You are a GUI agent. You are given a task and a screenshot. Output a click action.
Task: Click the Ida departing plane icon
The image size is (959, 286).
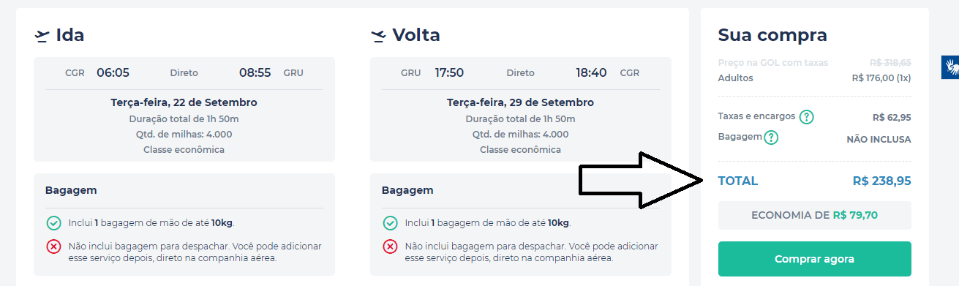[42, 36]
